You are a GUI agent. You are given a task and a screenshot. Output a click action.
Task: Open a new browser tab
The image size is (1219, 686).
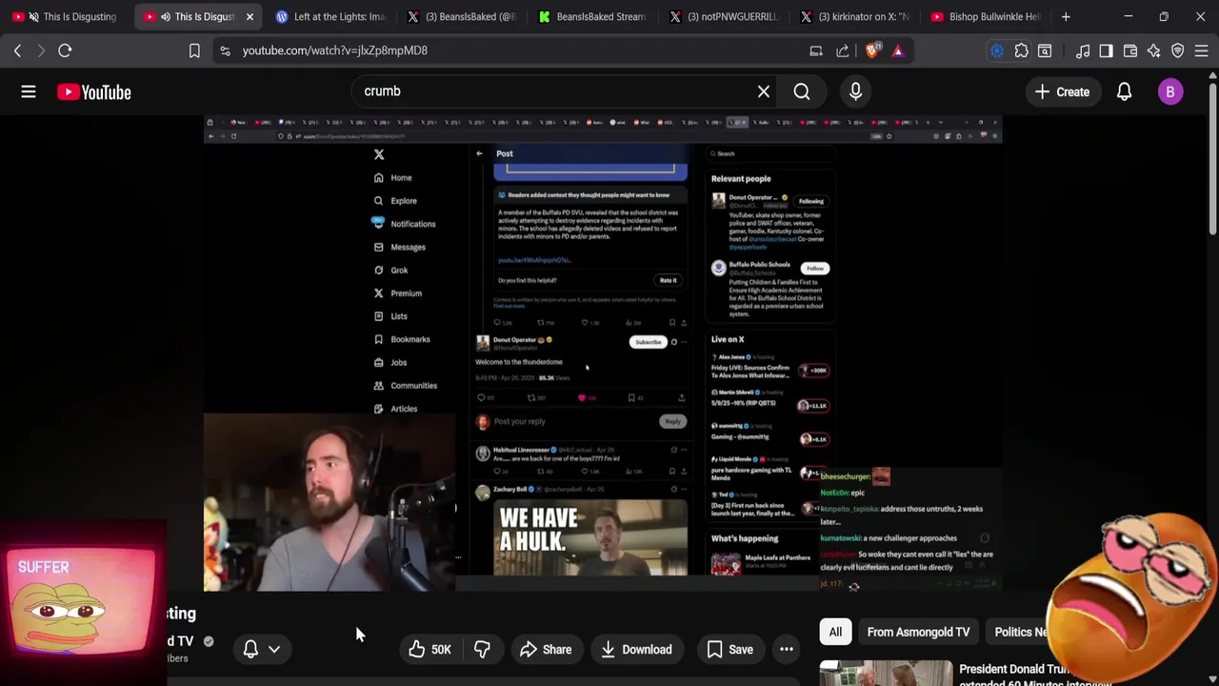coord(1066,16)
